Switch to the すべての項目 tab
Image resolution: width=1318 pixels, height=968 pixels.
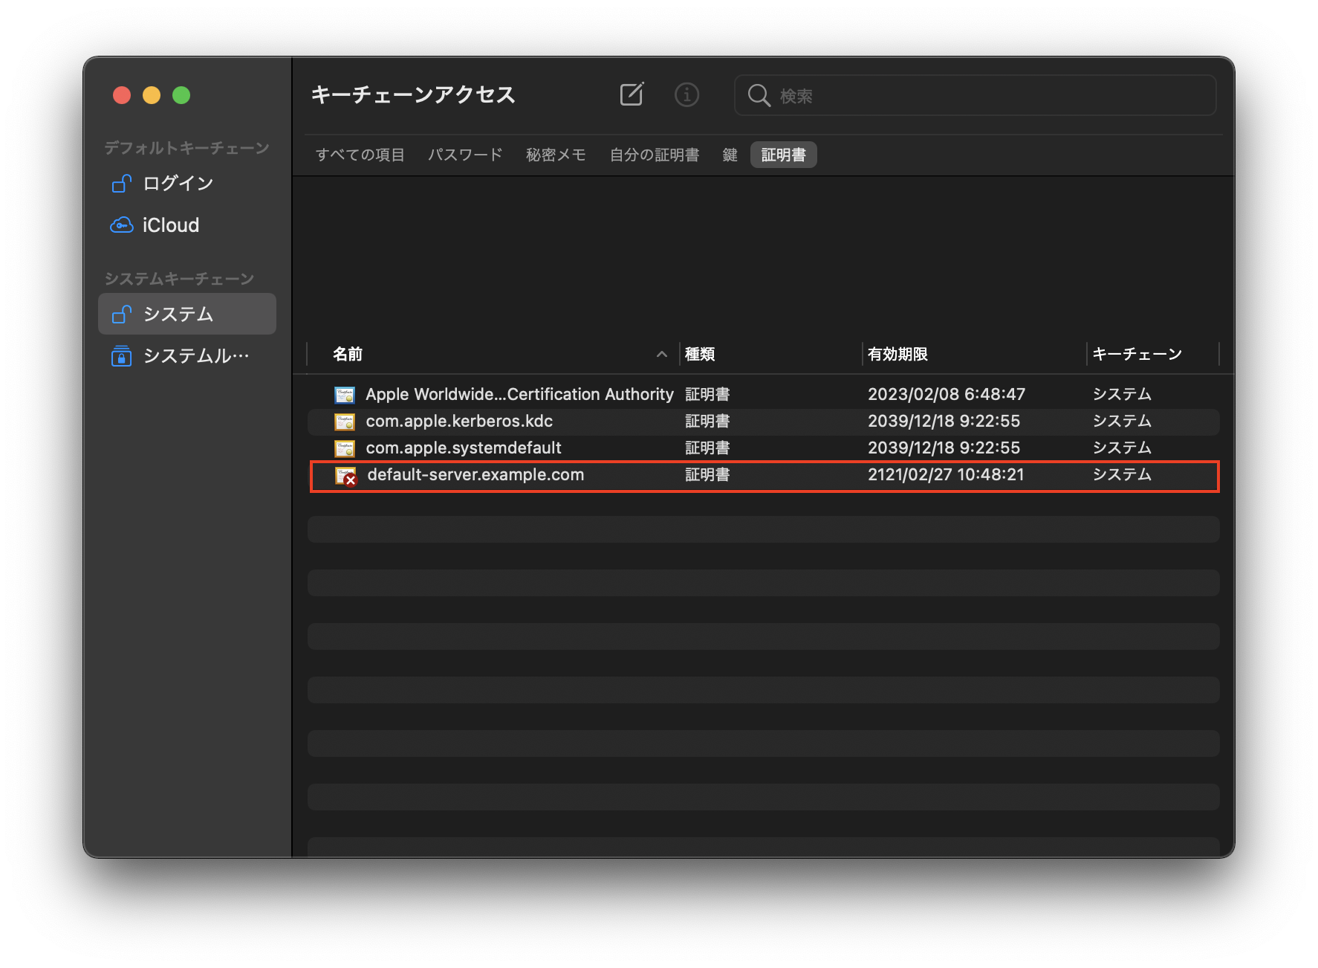pyautogui.click(x=360, y=155)
